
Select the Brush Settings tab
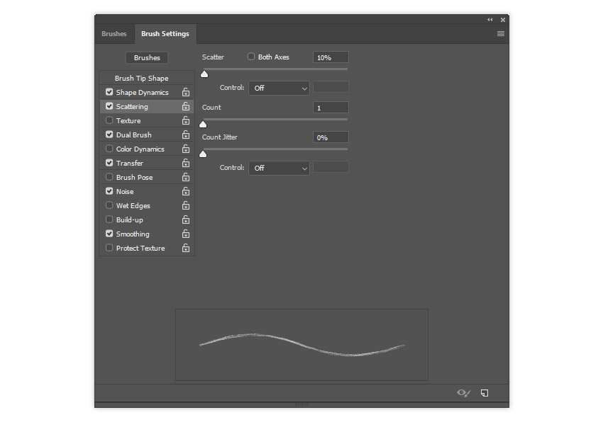(165, 34)
